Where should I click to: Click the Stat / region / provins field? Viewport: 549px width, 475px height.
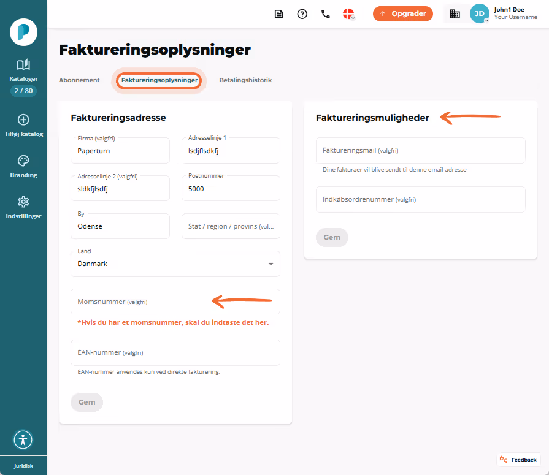[x=231, y=226]
